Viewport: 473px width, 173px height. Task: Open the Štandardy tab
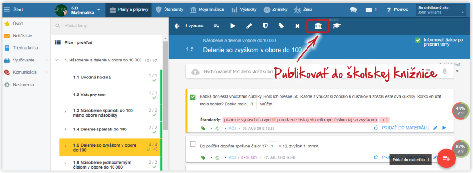click(169, 9)
